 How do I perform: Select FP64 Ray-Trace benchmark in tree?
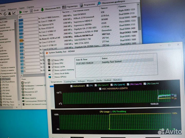point(8,105)
